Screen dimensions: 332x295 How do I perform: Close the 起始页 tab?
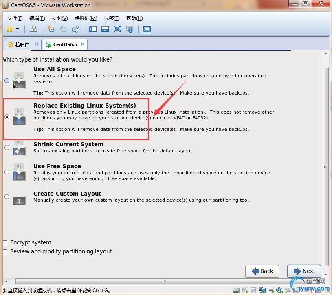click(37, 44)
